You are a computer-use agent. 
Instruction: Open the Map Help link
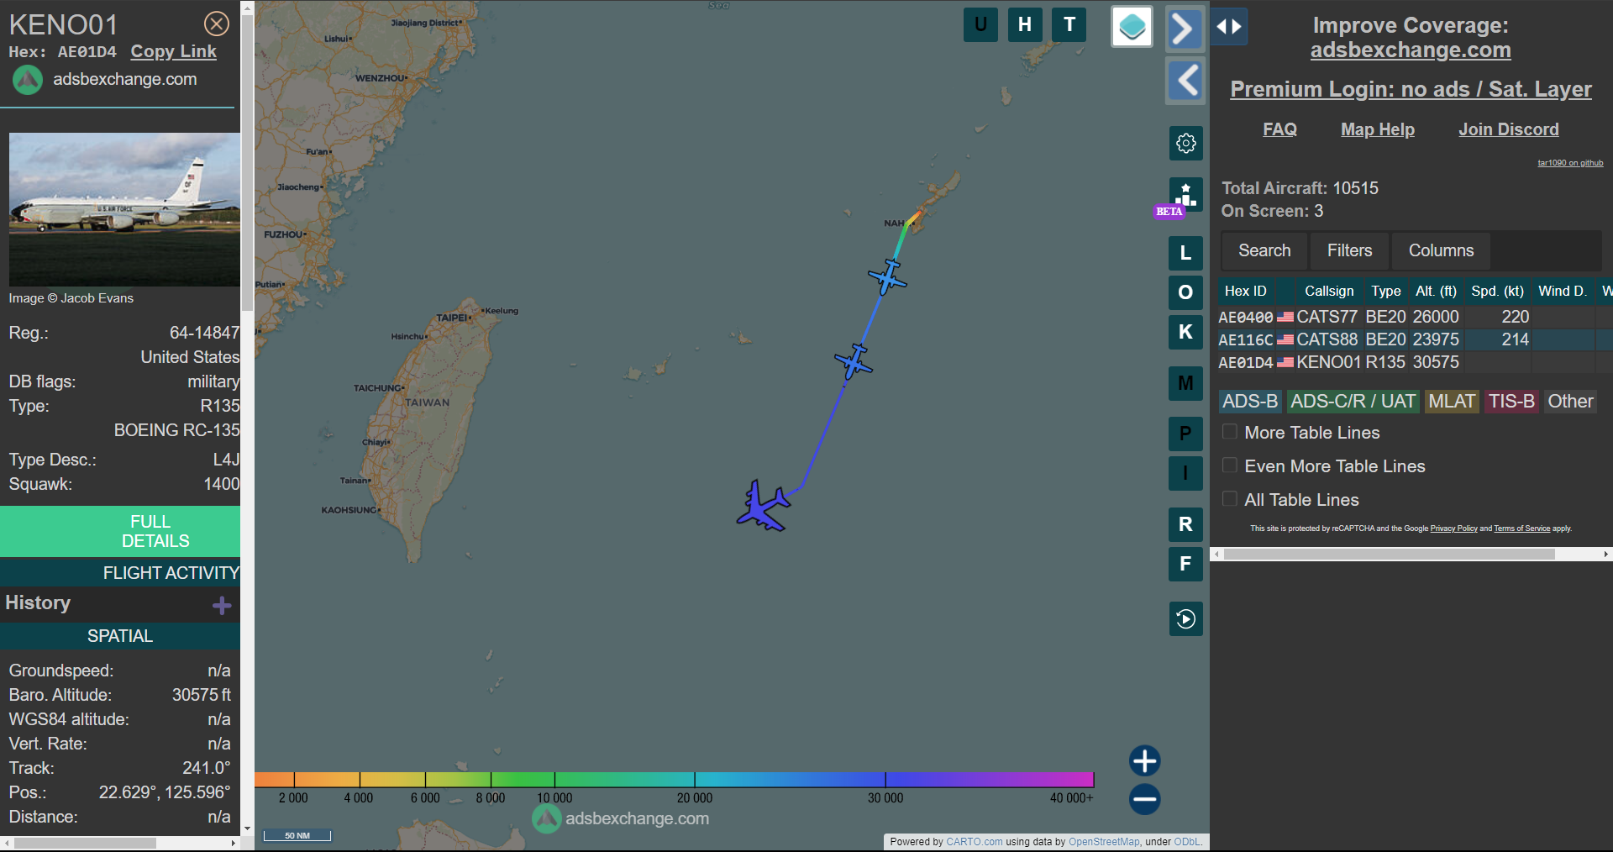(1377, 129)
